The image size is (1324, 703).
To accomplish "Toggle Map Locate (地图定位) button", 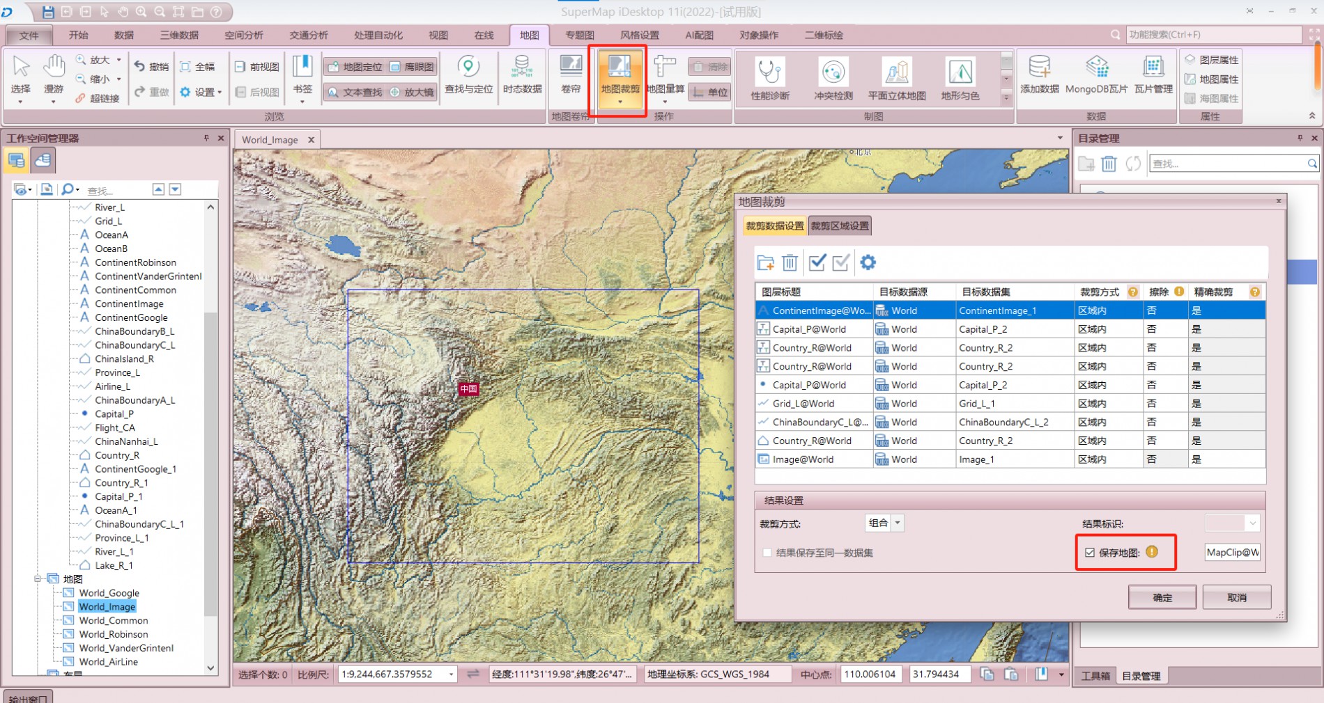I will point(355,67).
